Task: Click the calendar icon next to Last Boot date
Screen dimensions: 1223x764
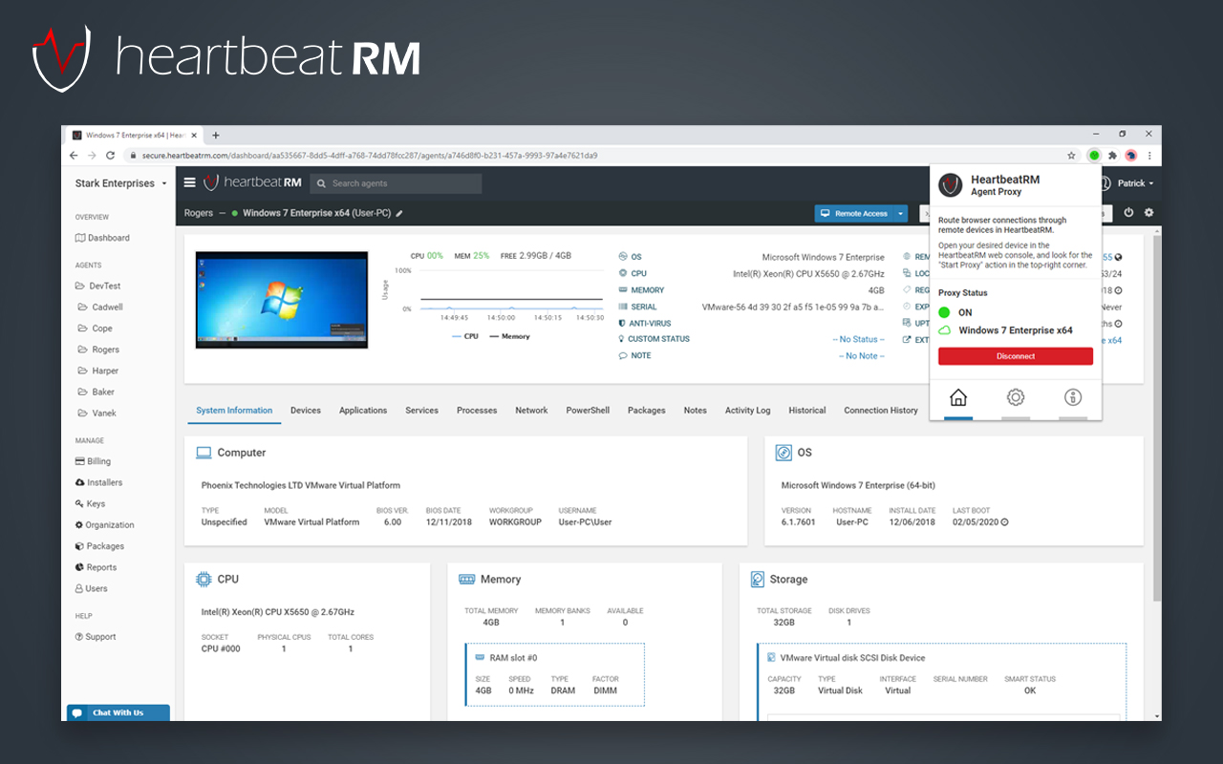Action: pos(1004,522)
